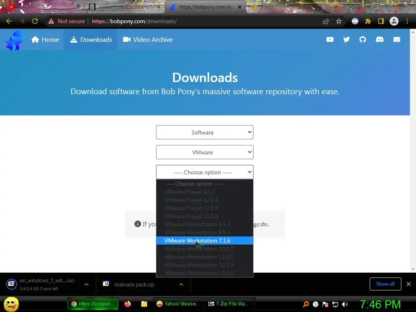Close the bobpony.com browser tab
The height and width of the screenshot is (312, 416).
tap(240, 7)
